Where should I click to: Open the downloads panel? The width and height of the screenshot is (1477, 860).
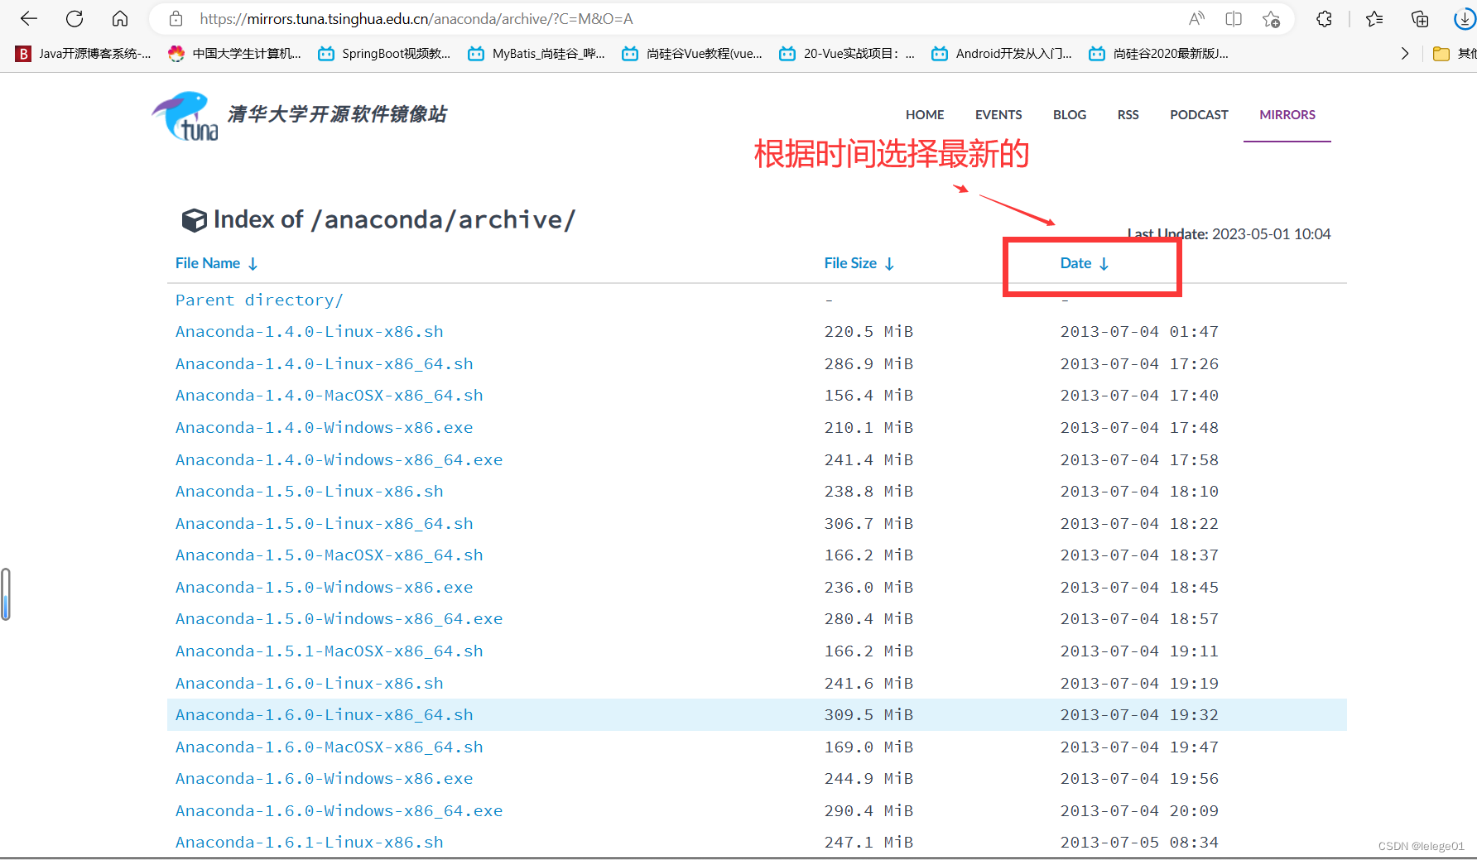pos(1465,19)
